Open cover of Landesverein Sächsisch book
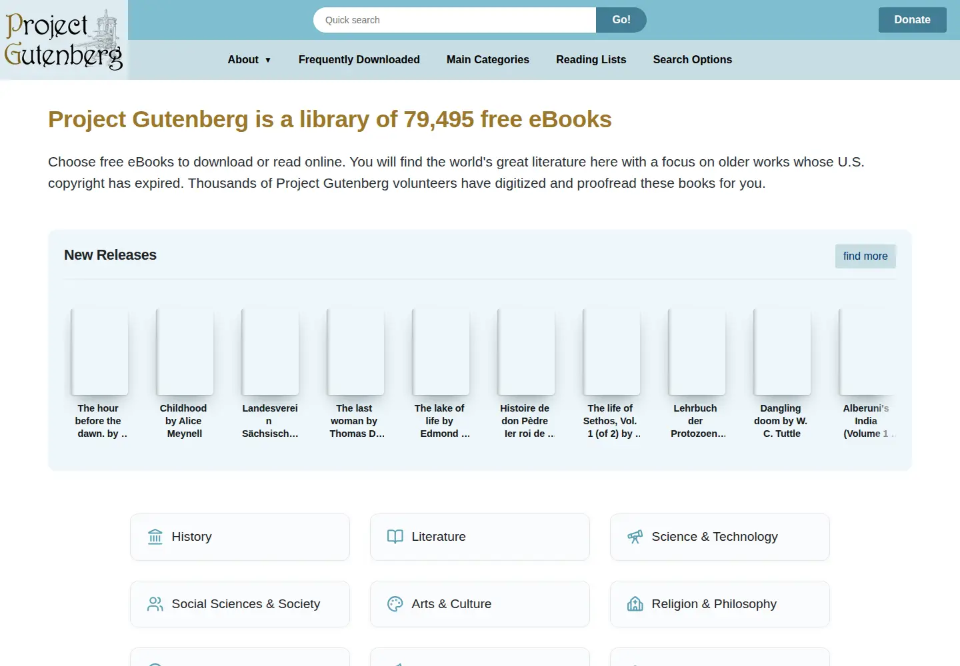Image resolution: width=960 pixels, height=666 pixels. point(270,352)
